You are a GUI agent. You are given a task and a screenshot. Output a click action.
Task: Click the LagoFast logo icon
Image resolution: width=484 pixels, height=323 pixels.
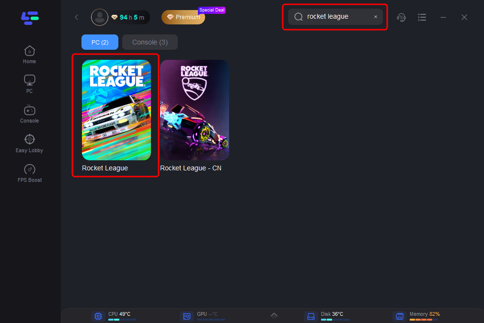tap(30, 18)
